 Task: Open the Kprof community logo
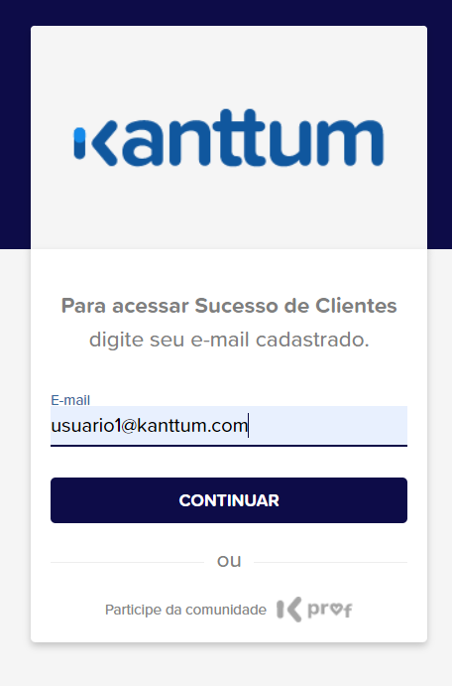pyautogui.click(x=314, y=609)
